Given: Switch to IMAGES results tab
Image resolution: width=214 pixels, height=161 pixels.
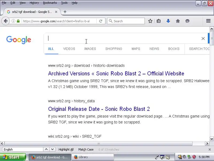Looking at the screenshot, I should 90,49.
